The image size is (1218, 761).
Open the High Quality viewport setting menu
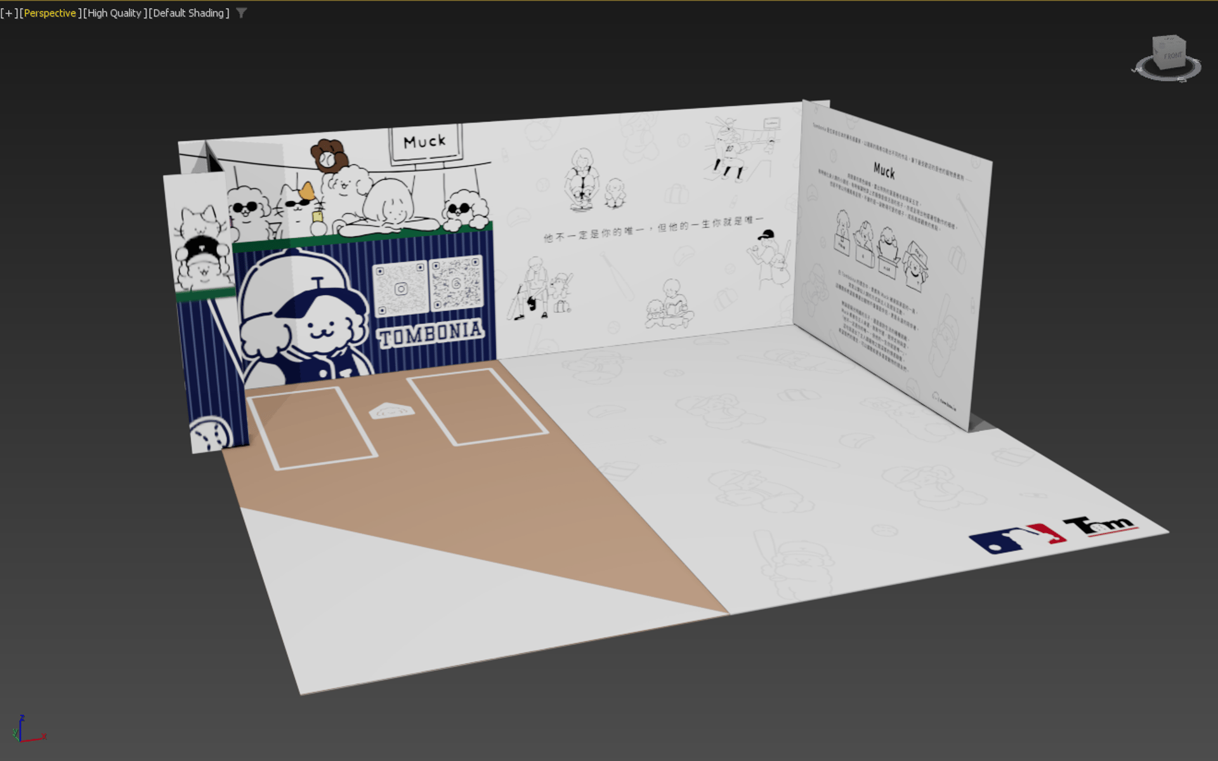114,13
